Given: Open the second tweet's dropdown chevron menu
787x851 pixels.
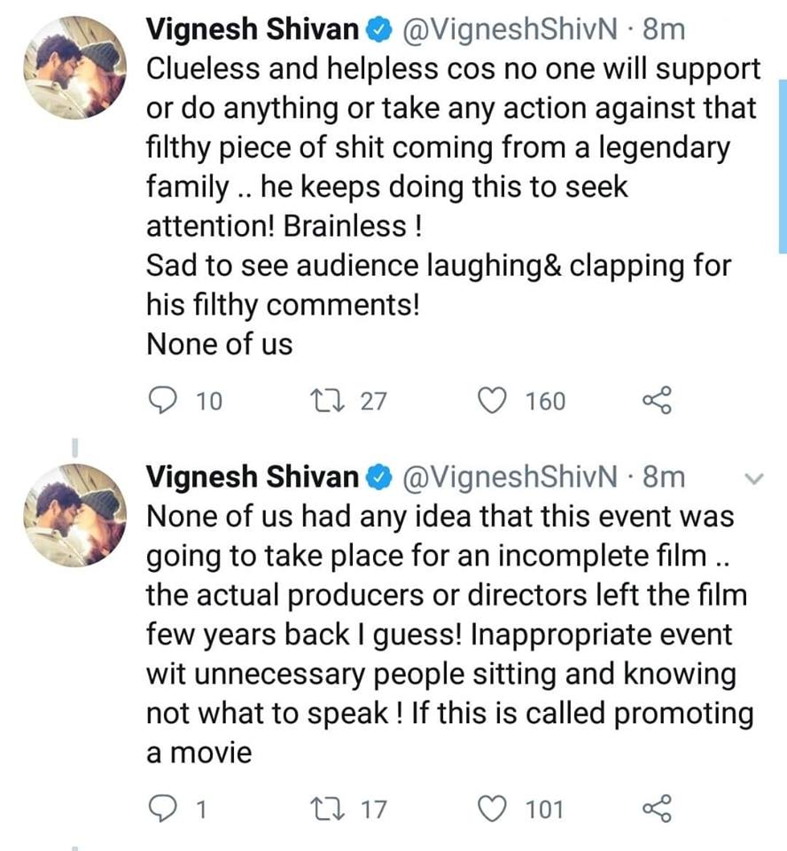Looking at the screenshot, I should pyautogui.click(x=756, y=479).
